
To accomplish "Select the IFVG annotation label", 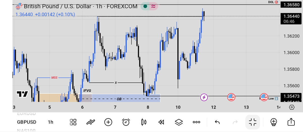I will pyautogui.click(x=87, y=90).
